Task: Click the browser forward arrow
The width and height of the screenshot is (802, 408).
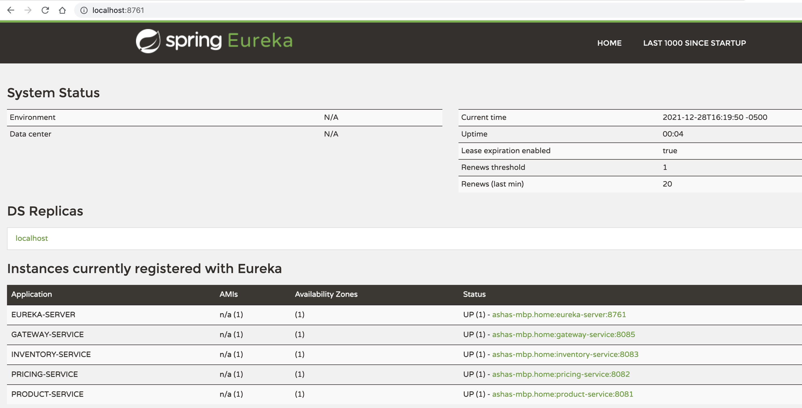Action: (x=28, y=10)
